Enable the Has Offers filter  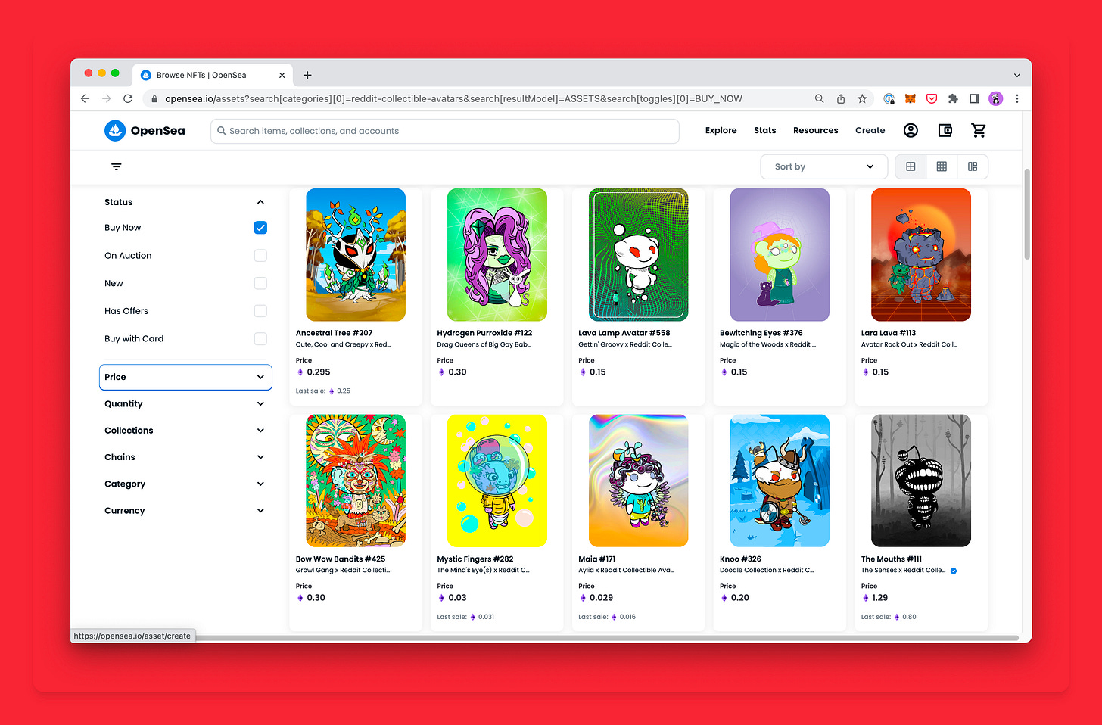(260, 311)
